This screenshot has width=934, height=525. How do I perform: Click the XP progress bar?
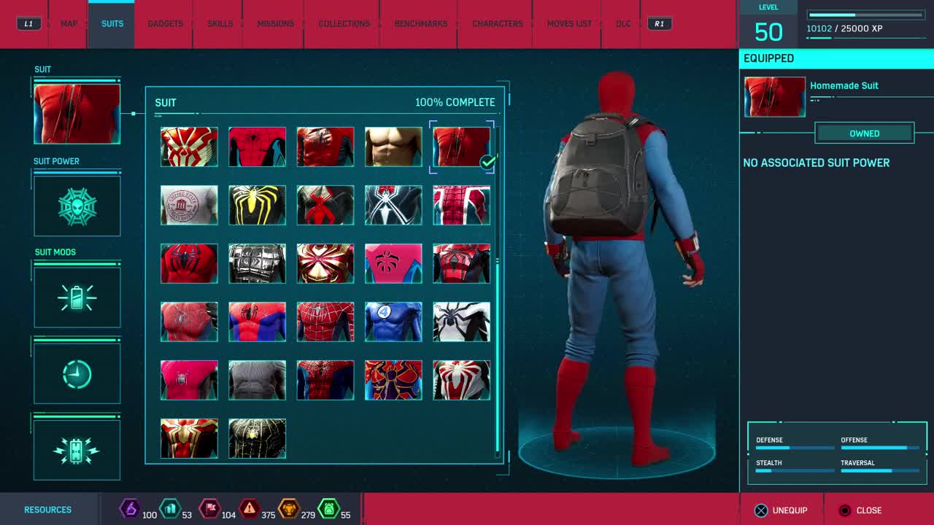point(866,15)
